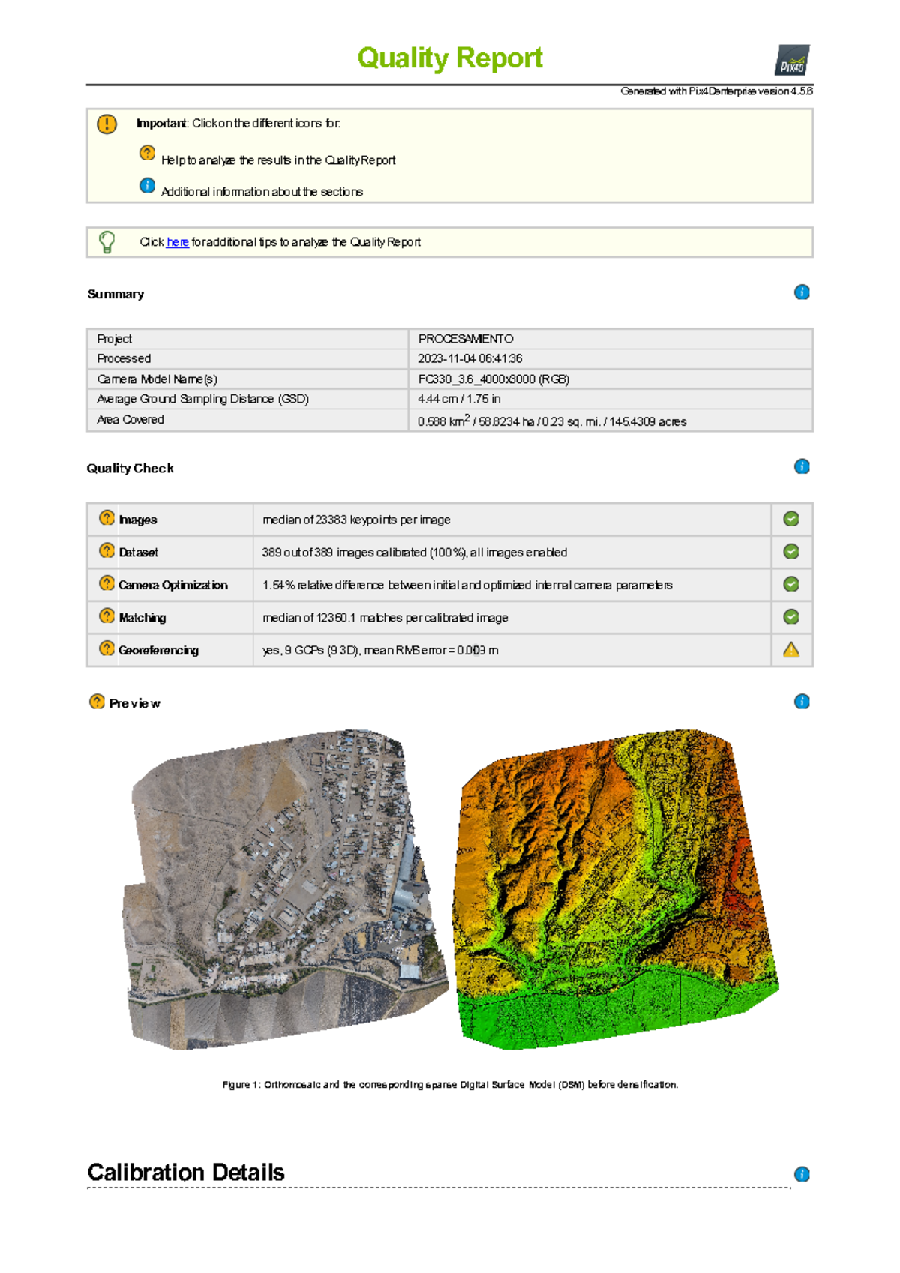Click the Preview heading help icon
The height and width of the screenshot is (1273, 900).
tap(97, 702)
